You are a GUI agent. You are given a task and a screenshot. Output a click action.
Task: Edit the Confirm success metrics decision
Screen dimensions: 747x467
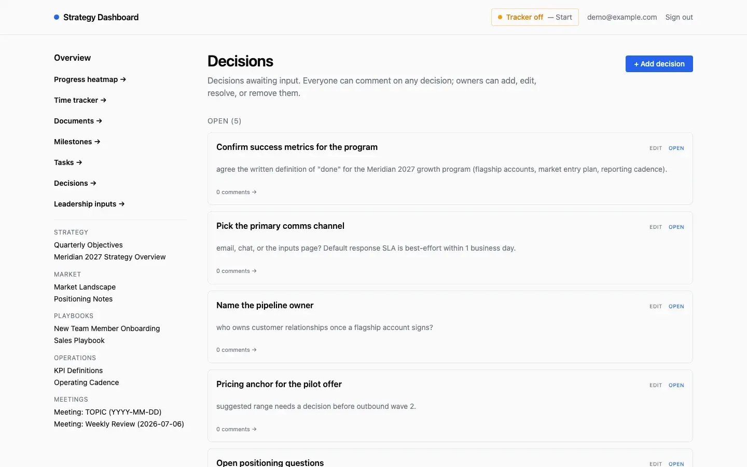656,148
